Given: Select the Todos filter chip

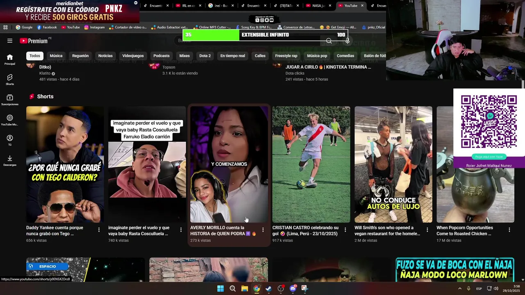Looking at the screenshot, I should (35, 56).
